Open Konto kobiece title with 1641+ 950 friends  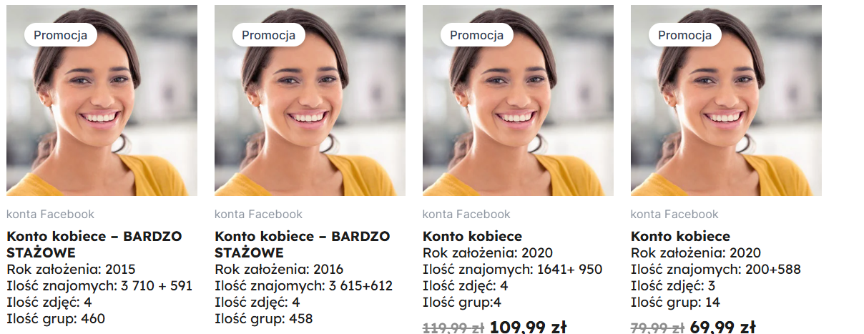pos(472,236)
